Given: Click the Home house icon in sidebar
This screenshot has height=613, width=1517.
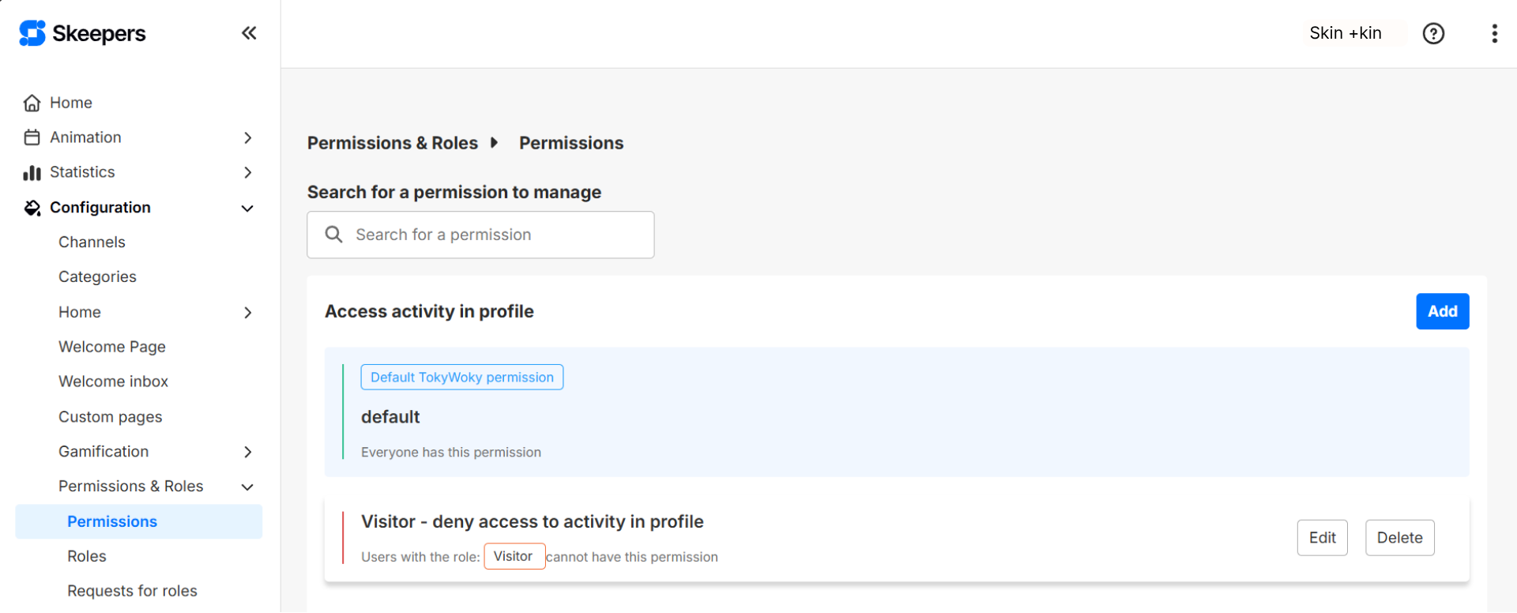Looking at the screenshot, I should (32, 103).
